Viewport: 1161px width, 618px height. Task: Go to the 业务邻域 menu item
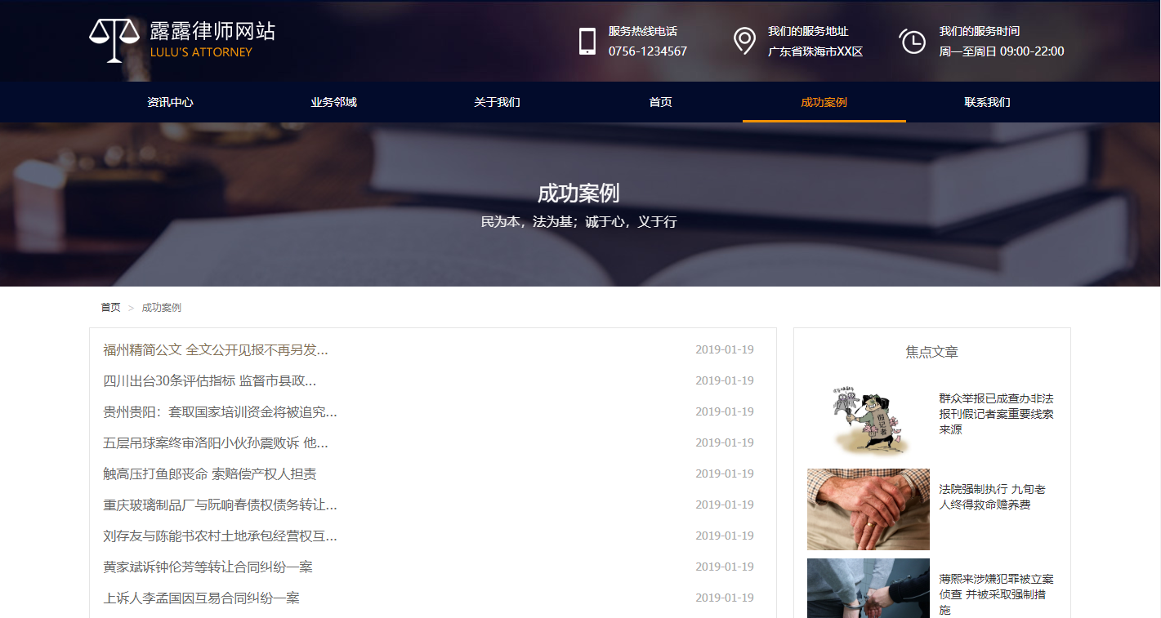(333, 102)
